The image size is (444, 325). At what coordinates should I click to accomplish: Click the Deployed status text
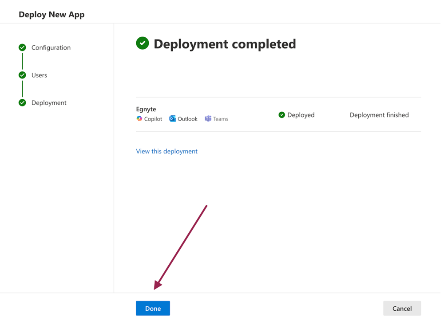coord(301,115)
